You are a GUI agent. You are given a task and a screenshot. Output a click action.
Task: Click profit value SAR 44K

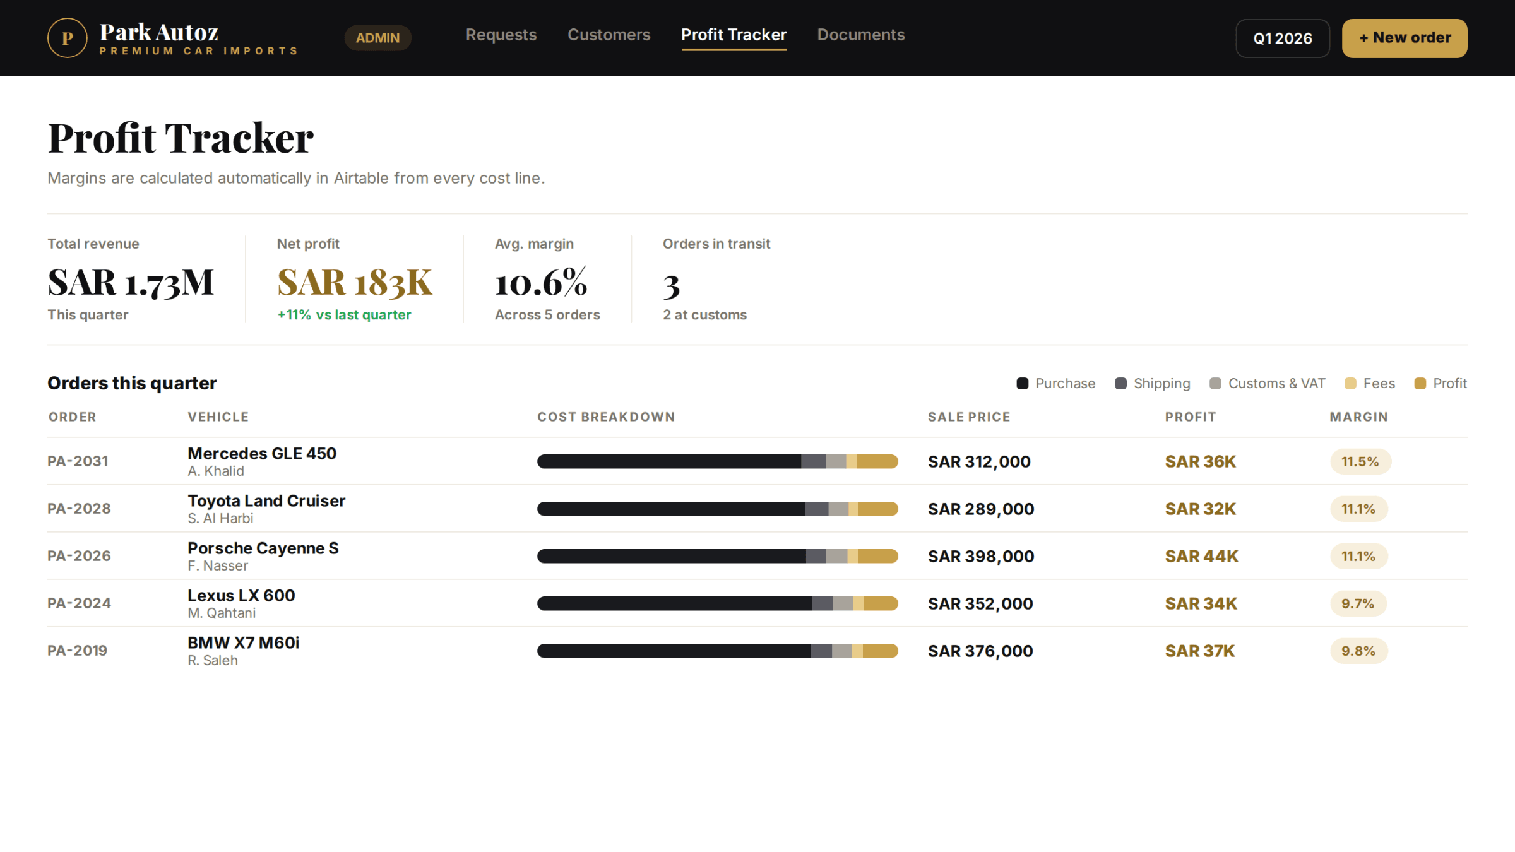(1202, 557)
